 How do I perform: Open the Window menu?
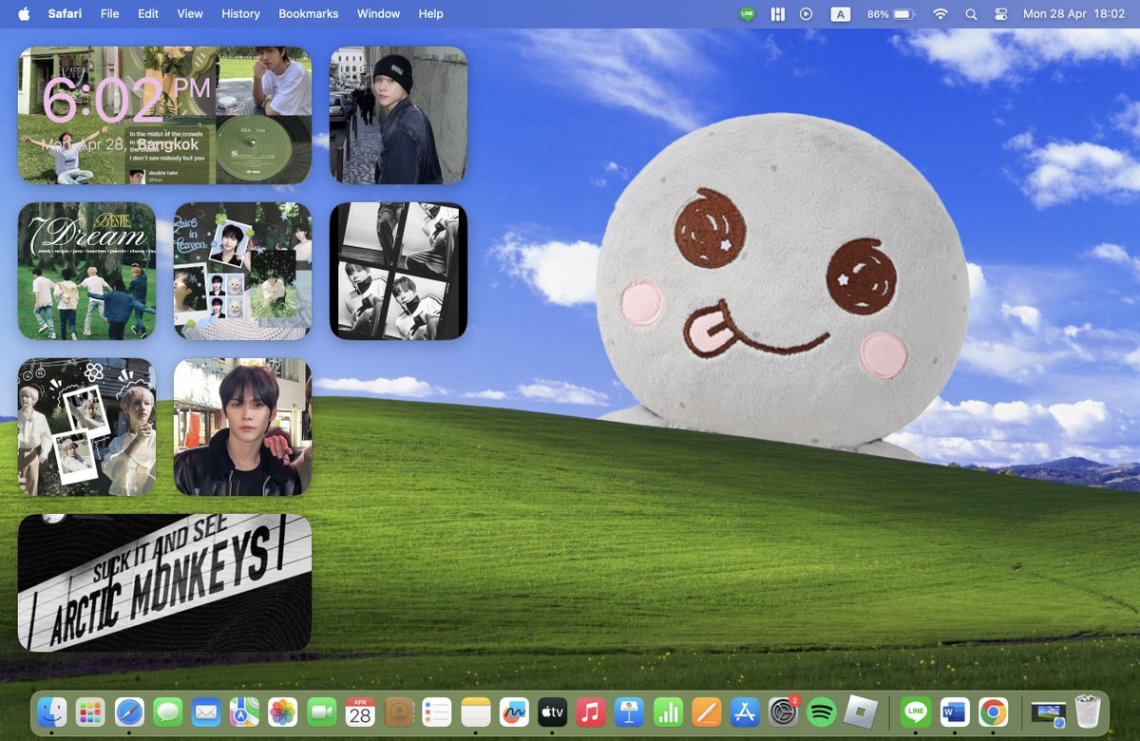(x=378, y=14)
